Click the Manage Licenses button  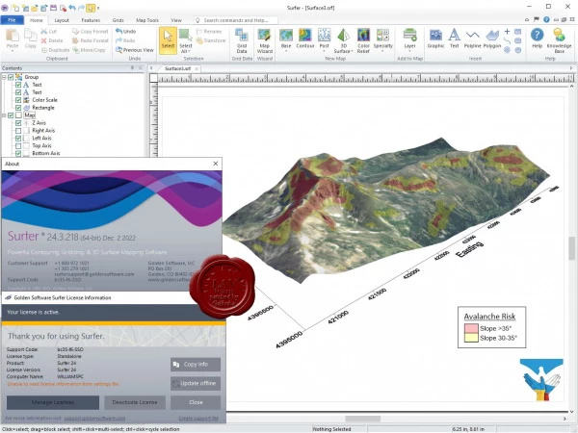point(53,402)
